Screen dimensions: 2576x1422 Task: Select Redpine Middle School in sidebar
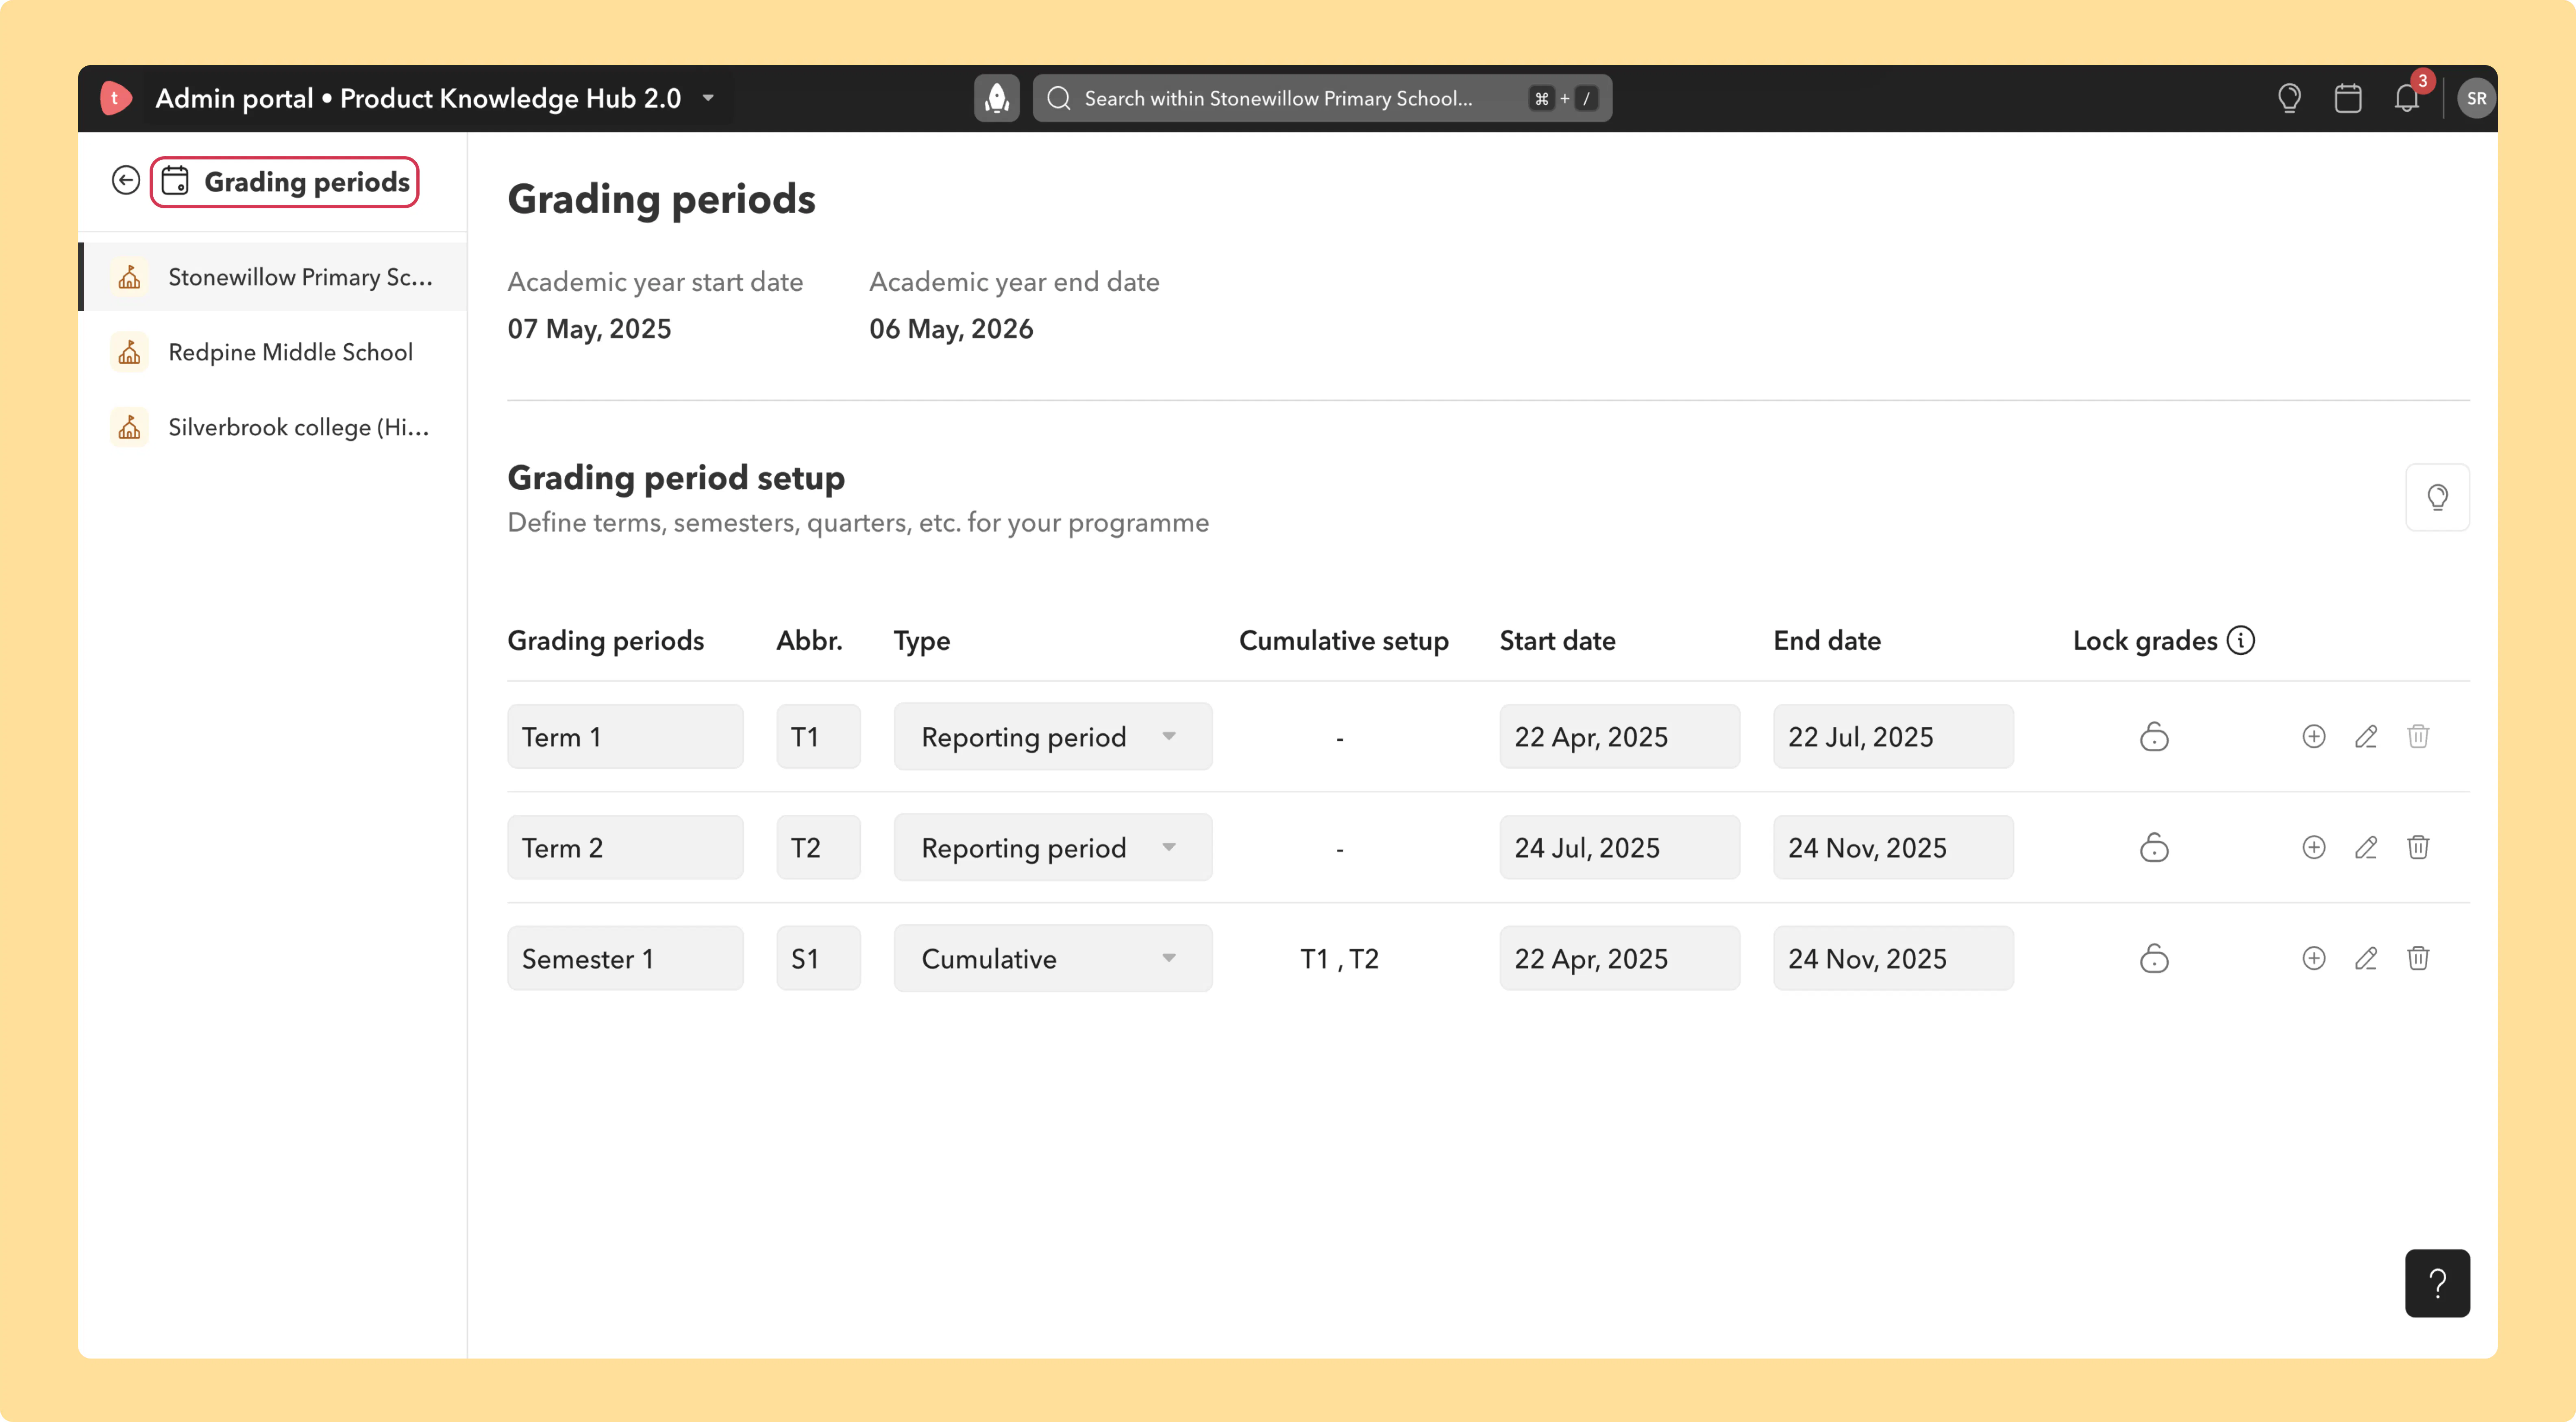273,352
